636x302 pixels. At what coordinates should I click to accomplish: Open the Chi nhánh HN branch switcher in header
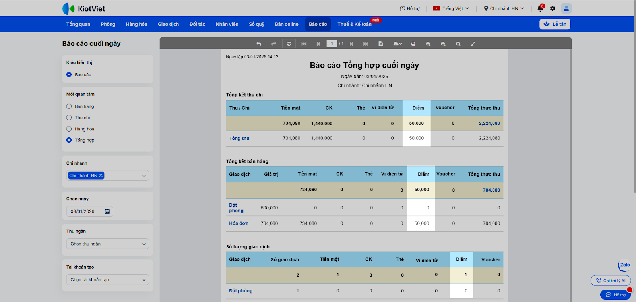point(504,8)
